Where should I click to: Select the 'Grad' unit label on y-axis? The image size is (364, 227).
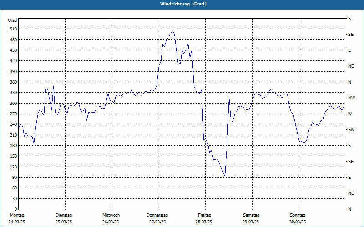click(x=12, y=20)
